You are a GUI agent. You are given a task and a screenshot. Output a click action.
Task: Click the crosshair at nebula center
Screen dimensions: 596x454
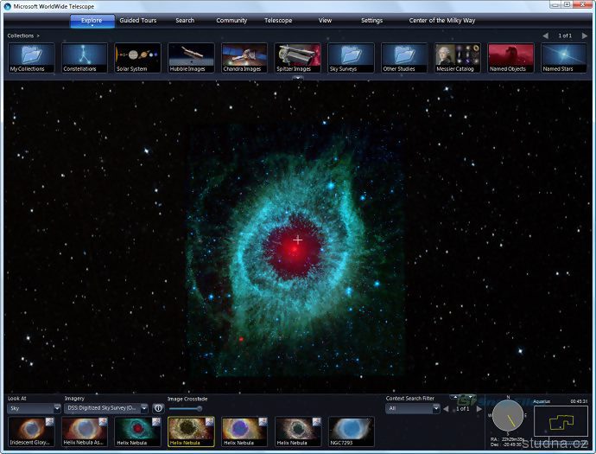point(298,240)
